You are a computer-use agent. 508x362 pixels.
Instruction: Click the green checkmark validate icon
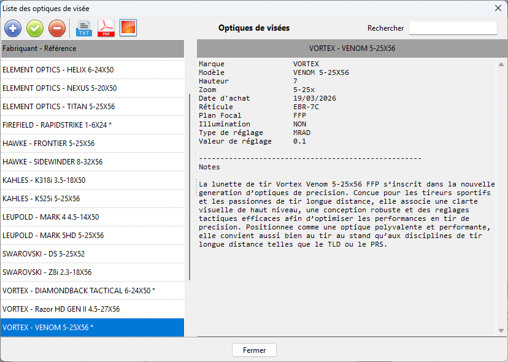point(35,28)
